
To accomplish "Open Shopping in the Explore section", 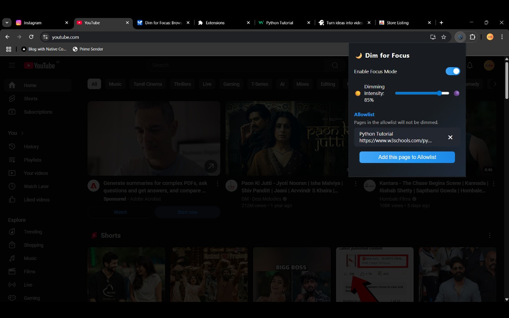I will click(38, 245).
